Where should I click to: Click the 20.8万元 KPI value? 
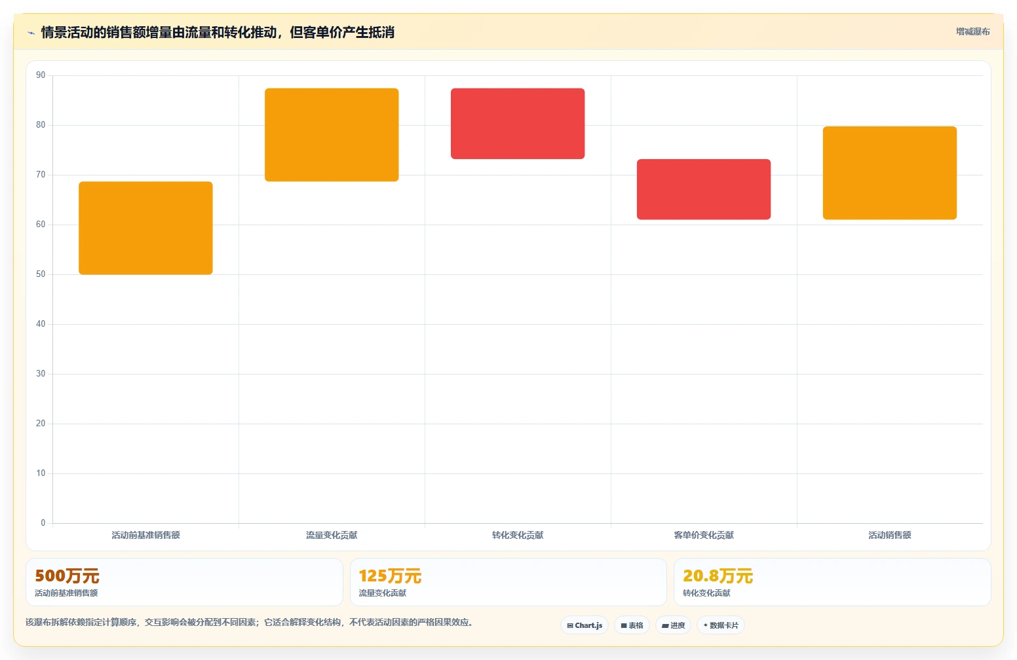(x=718, y=576)
